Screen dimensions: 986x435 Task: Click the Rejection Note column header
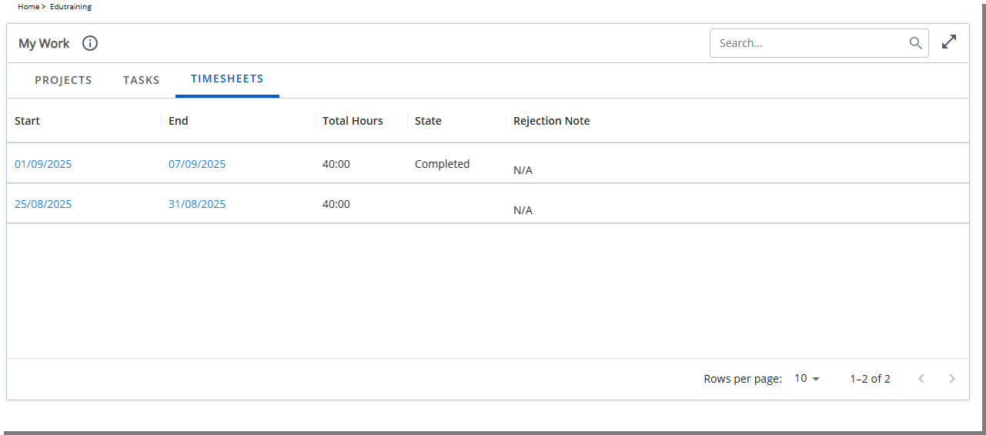[551, 121]
